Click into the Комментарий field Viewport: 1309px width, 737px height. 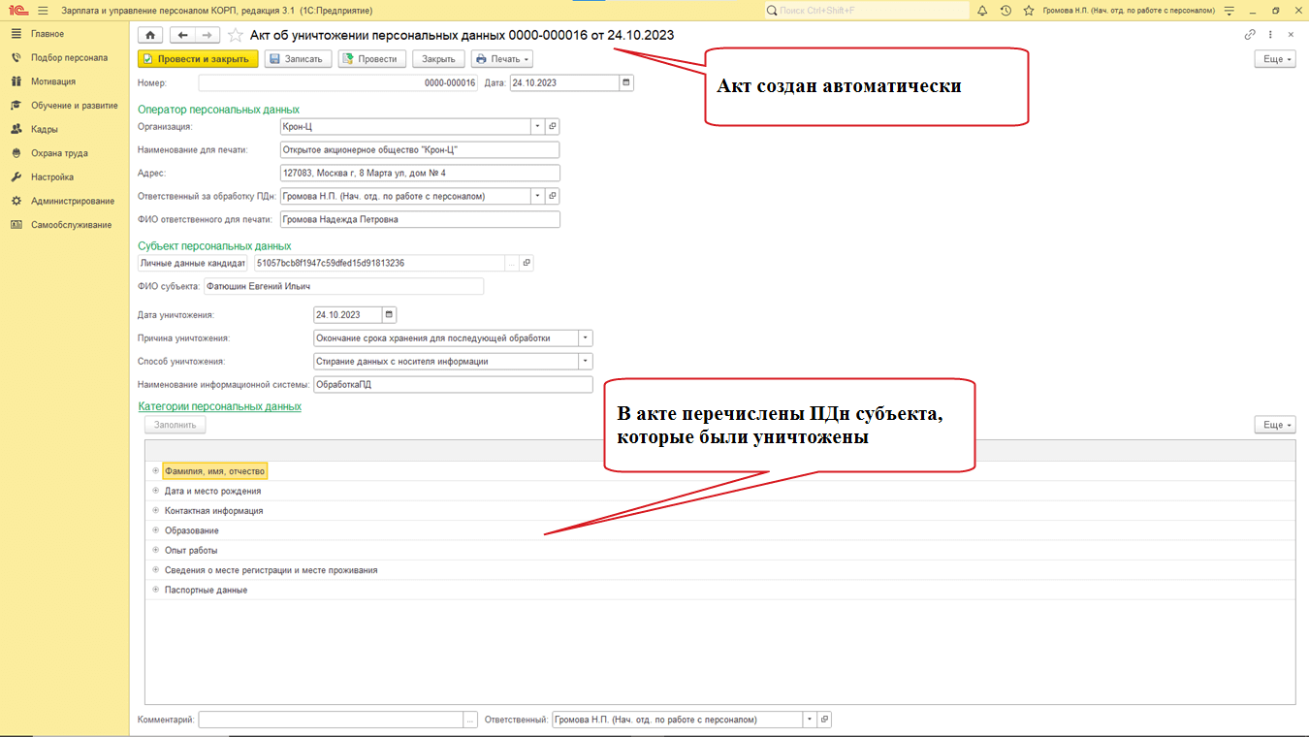tap(330, 721)
